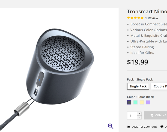Pick the mint green color swatch

point(135,102)
